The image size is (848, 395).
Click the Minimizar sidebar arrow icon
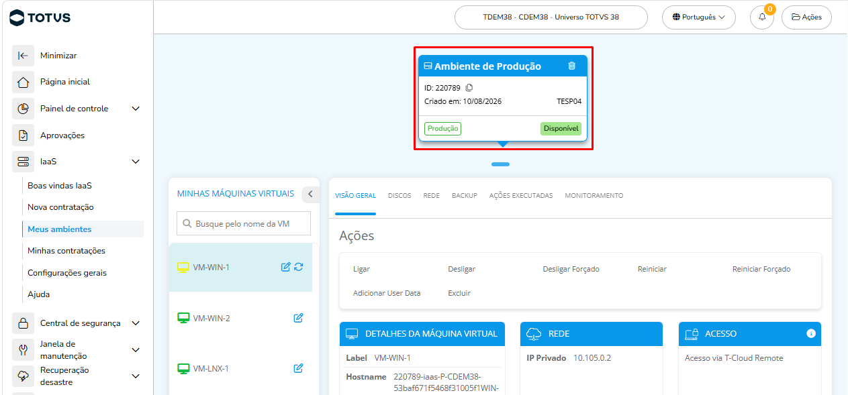[x=23, y=56]
